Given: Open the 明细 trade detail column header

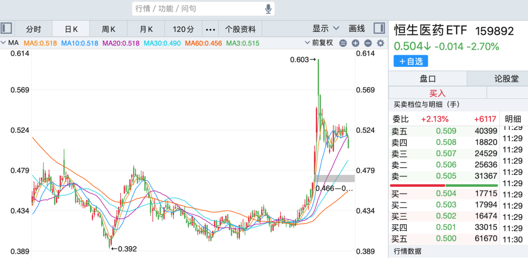Looking at the screenshot, I should point(513,118).
